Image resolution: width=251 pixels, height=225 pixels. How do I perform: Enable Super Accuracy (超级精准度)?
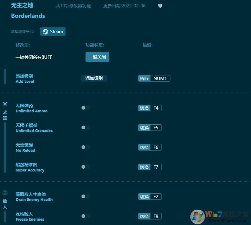pos(85,167)
